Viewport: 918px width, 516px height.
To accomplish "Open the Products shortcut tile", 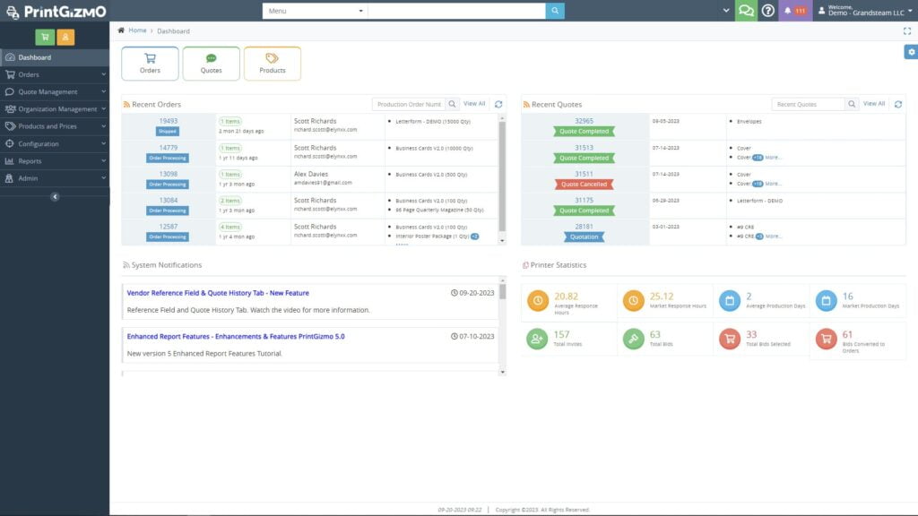I will coord(273,64).
